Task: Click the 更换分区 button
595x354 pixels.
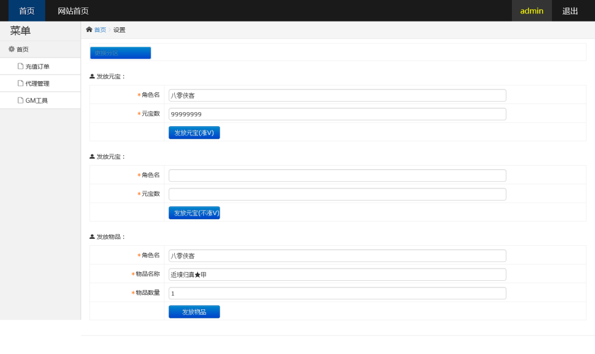Action: (120, 52)
